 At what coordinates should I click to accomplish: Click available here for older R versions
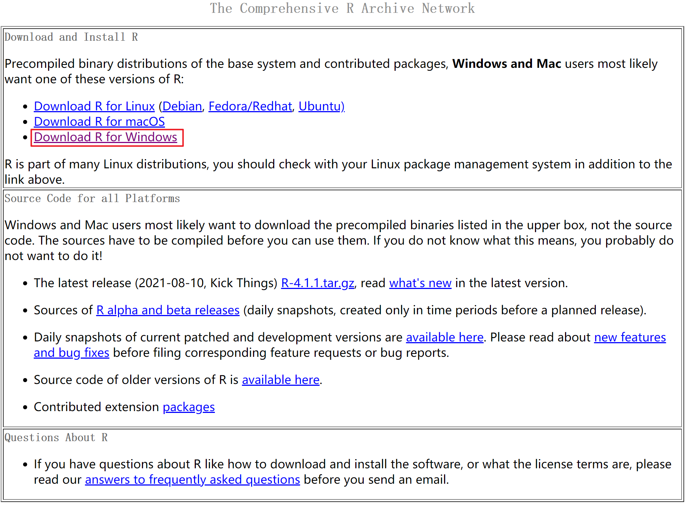tap(281, 380)
